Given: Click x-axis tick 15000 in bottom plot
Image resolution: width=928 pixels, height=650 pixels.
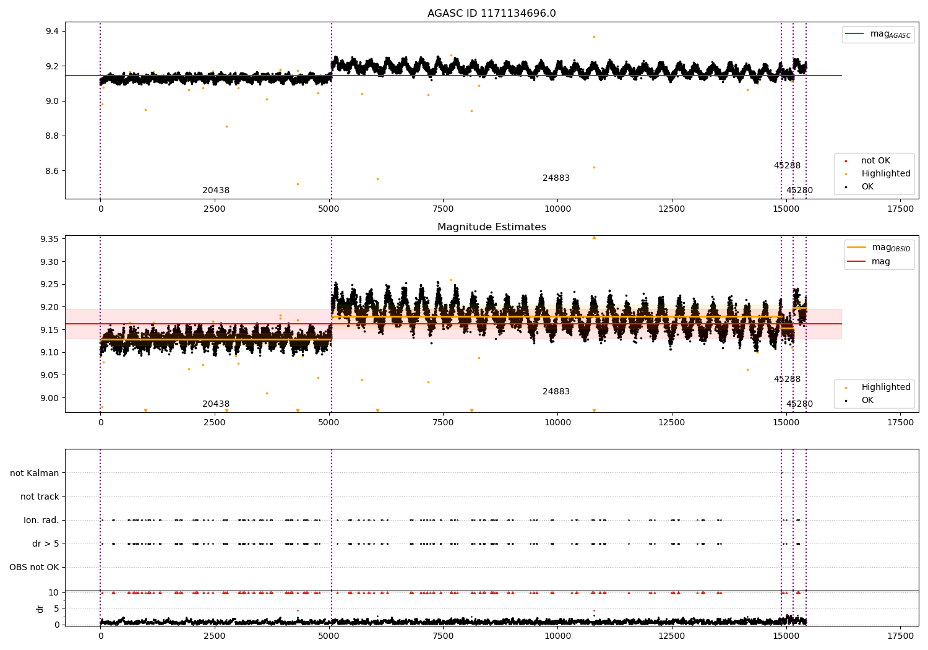Looking at the screenshot, I should point(786,636).
